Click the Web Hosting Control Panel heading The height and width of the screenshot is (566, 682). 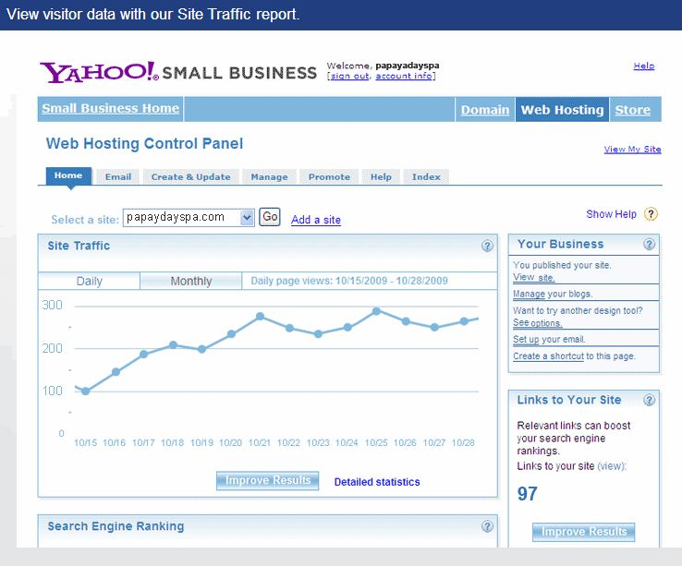click(144, 143)
